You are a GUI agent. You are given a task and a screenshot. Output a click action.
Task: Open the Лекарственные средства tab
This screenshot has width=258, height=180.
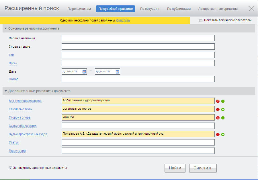point(218,9)
